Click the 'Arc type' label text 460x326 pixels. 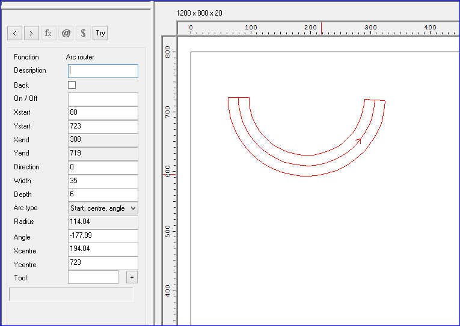coord(25,208)
